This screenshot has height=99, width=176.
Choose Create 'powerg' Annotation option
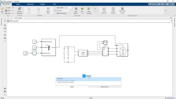[x=89, y=82]
